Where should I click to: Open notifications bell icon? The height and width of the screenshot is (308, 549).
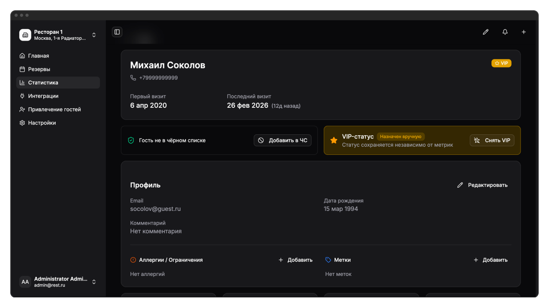pos(505,32)
